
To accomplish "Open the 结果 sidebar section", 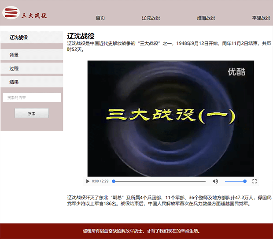I will coord(32,82).
